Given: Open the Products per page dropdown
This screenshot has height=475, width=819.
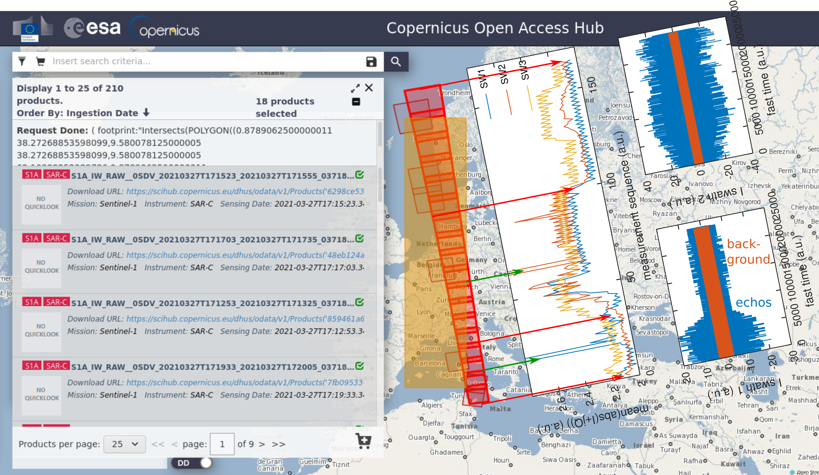Looking at the screenshot, I should pos(125,444).
